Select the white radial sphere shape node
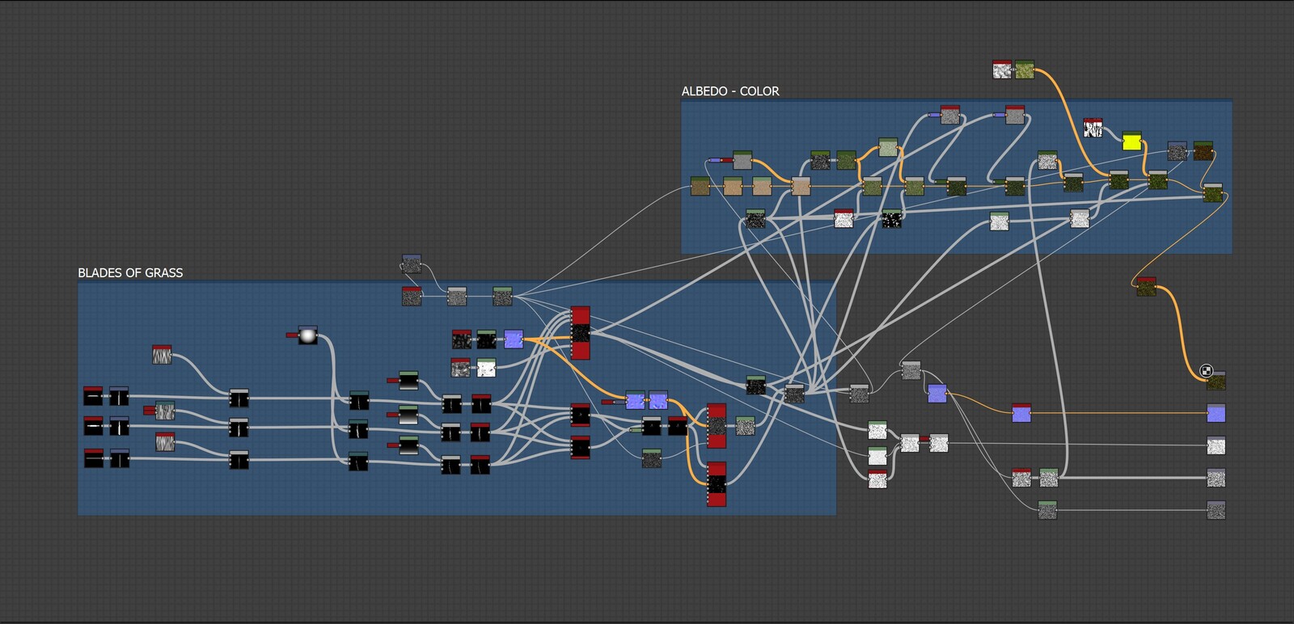This screenshot has width=1294, height=624. (x=308, y=335)
